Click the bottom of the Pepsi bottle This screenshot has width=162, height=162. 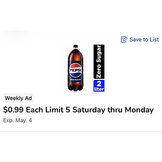tap(75, 87)
